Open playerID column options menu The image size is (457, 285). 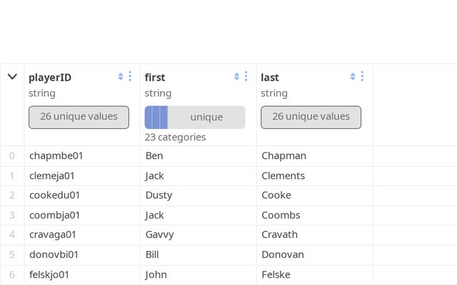click(130, 77)
